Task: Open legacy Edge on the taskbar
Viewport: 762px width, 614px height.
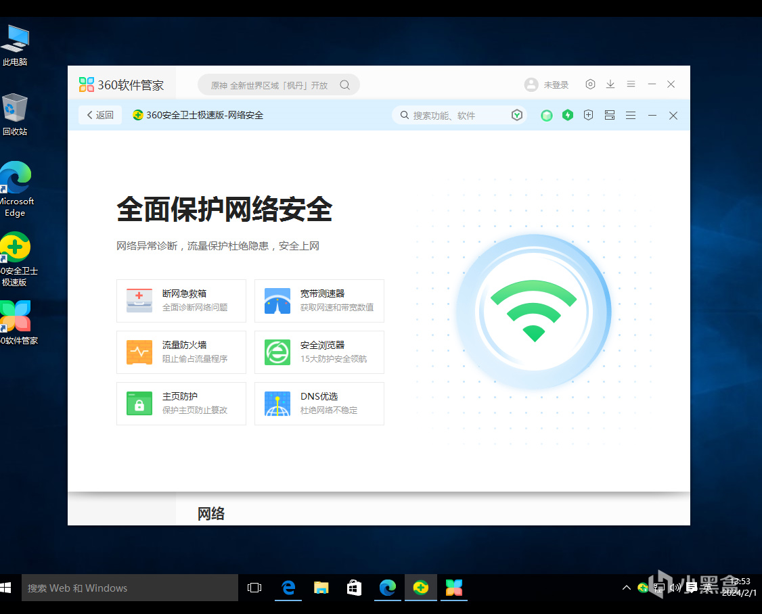Action: coord(288,588)
